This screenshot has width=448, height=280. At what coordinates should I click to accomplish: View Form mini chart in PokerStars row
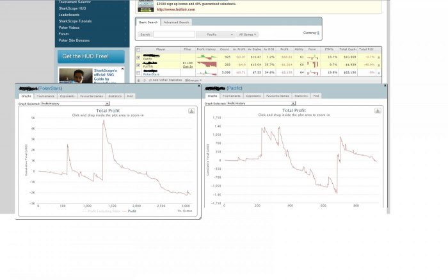point(312,72)
